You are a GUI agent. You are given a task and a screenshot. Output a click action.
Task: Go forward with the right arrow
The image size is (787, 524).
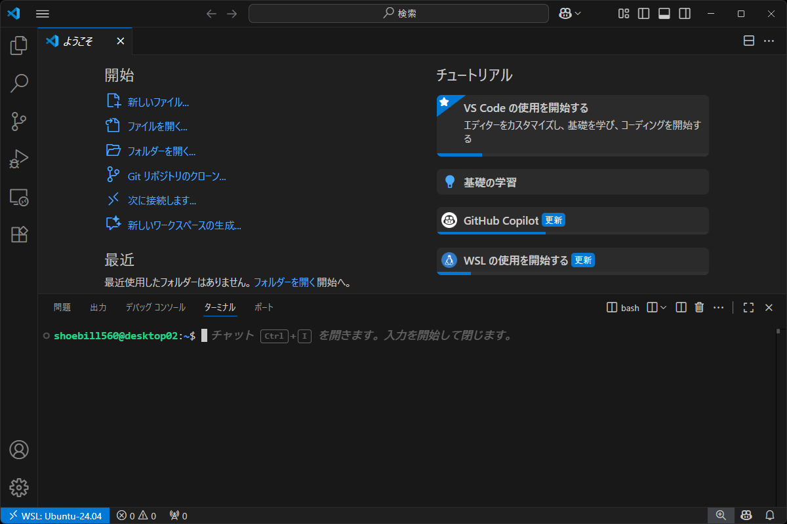coord(232,13)
